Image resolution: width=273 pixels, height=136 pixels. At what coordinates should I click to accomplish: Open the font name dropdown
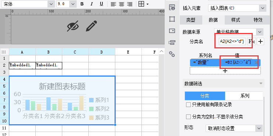(x=51, y=4)
